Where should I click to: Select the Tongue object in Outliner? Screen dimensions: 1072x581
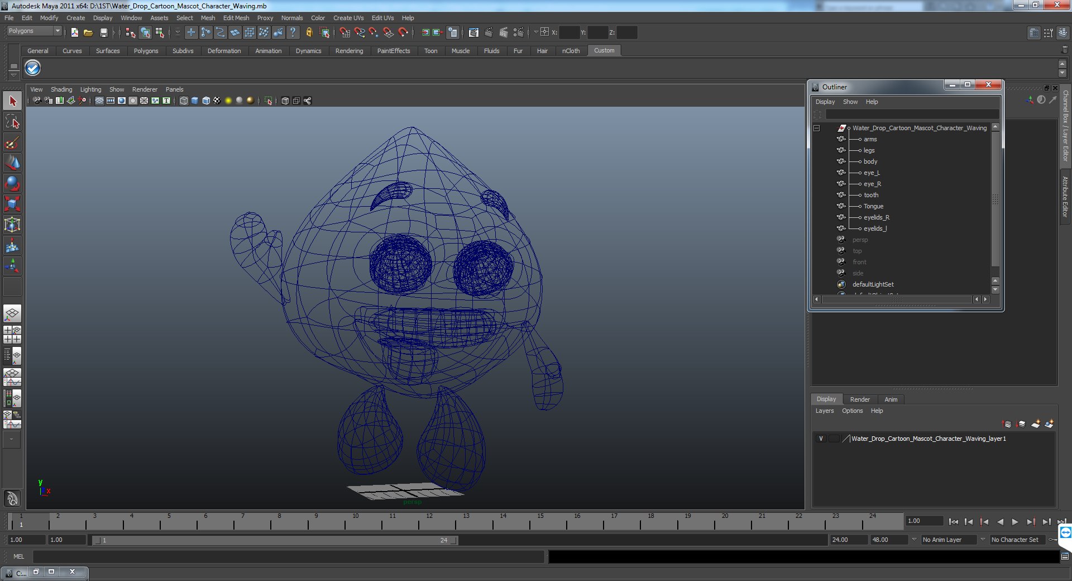pos(873,206)
